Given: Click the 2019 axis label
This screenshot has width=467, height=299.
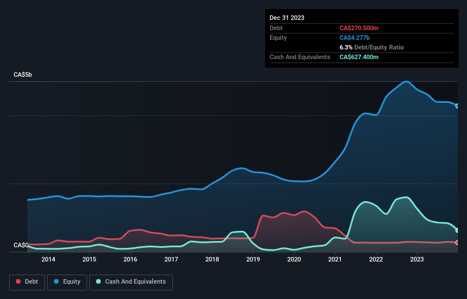Looking at the screenshot, I should pos(253,259).
